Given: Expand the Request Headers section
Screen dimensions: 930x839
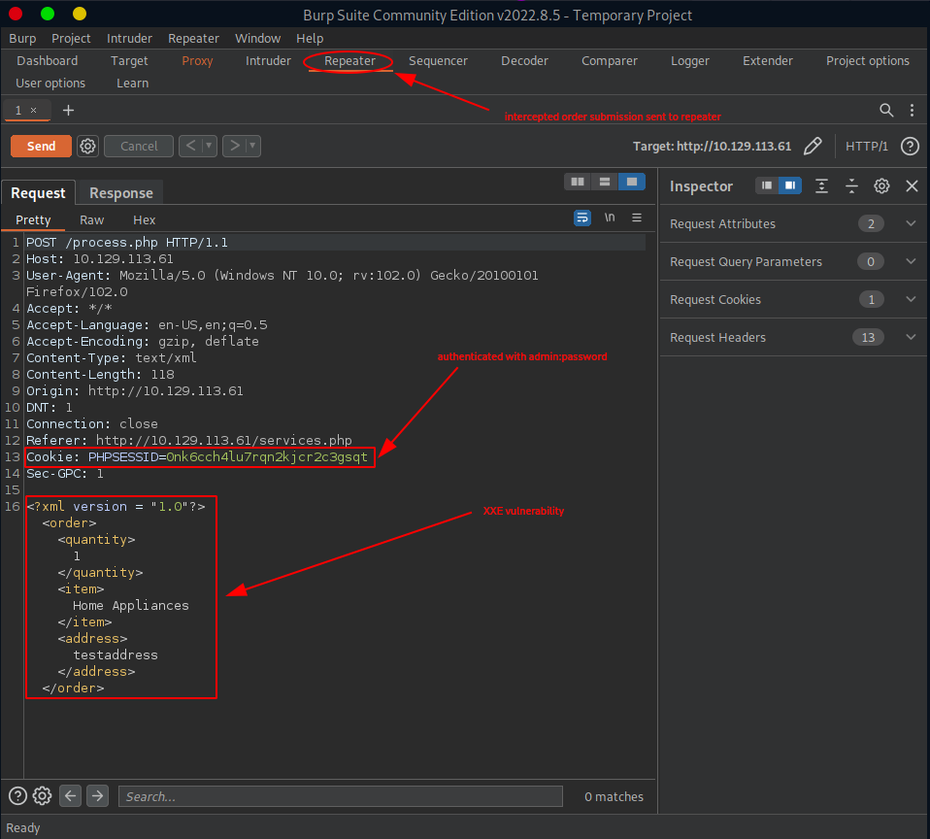Looking at the screenshot, I should (x=911, y=338).
